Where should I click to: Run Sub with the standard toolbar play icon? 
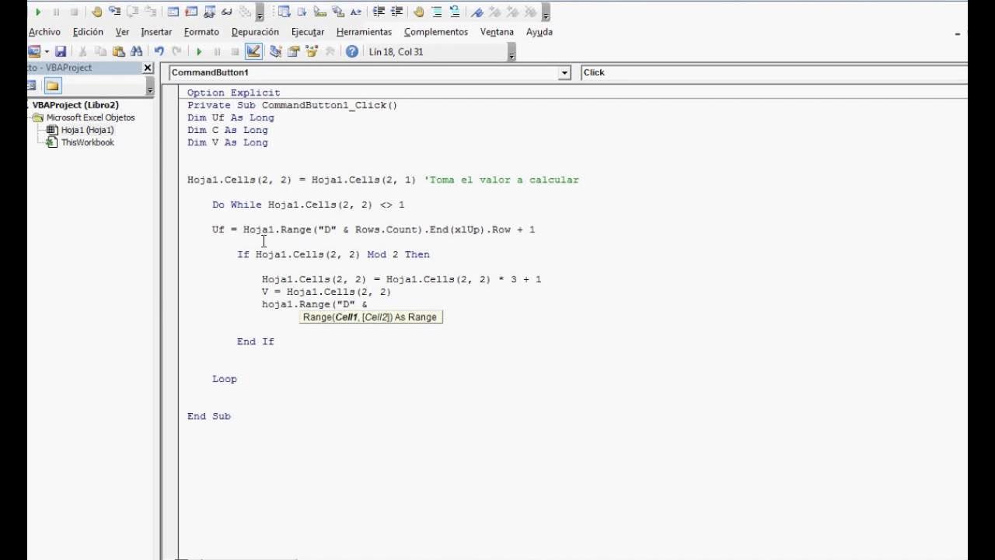click(x=199, y=51)
